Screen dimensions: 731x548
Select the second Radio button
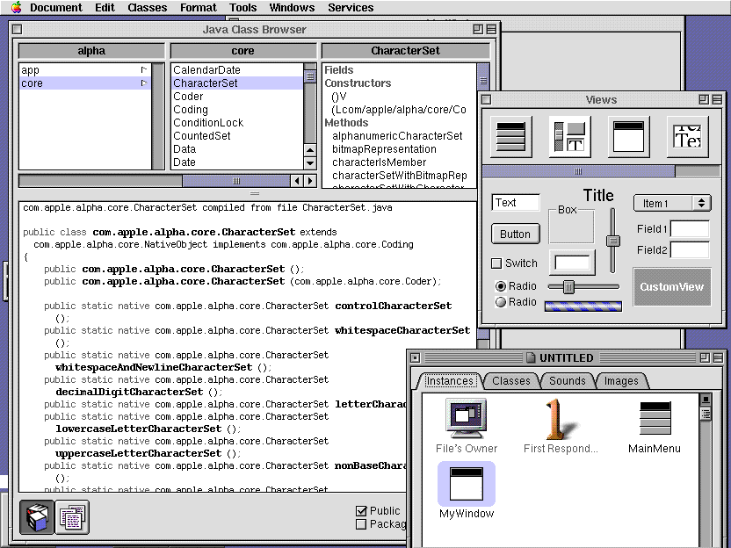499,302
